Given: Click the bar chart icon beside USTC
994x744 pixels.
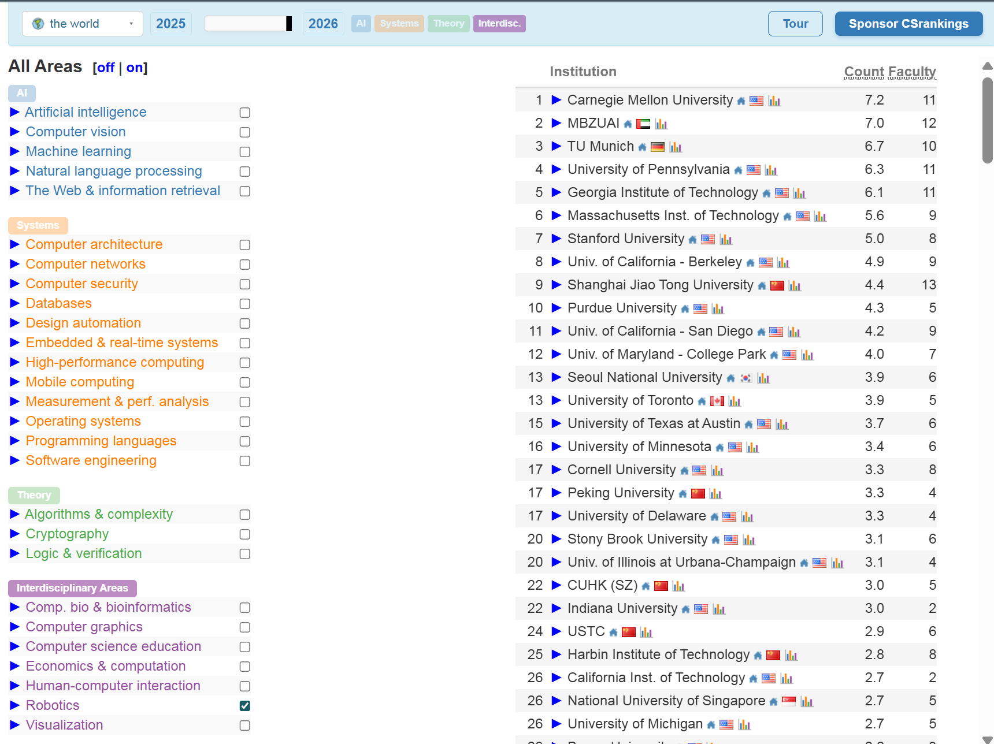Looking at the screenshot, I should [646, 633].
